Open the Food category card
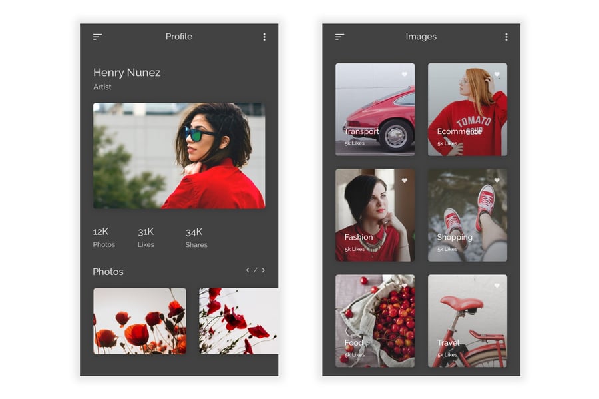 point(375,321)
